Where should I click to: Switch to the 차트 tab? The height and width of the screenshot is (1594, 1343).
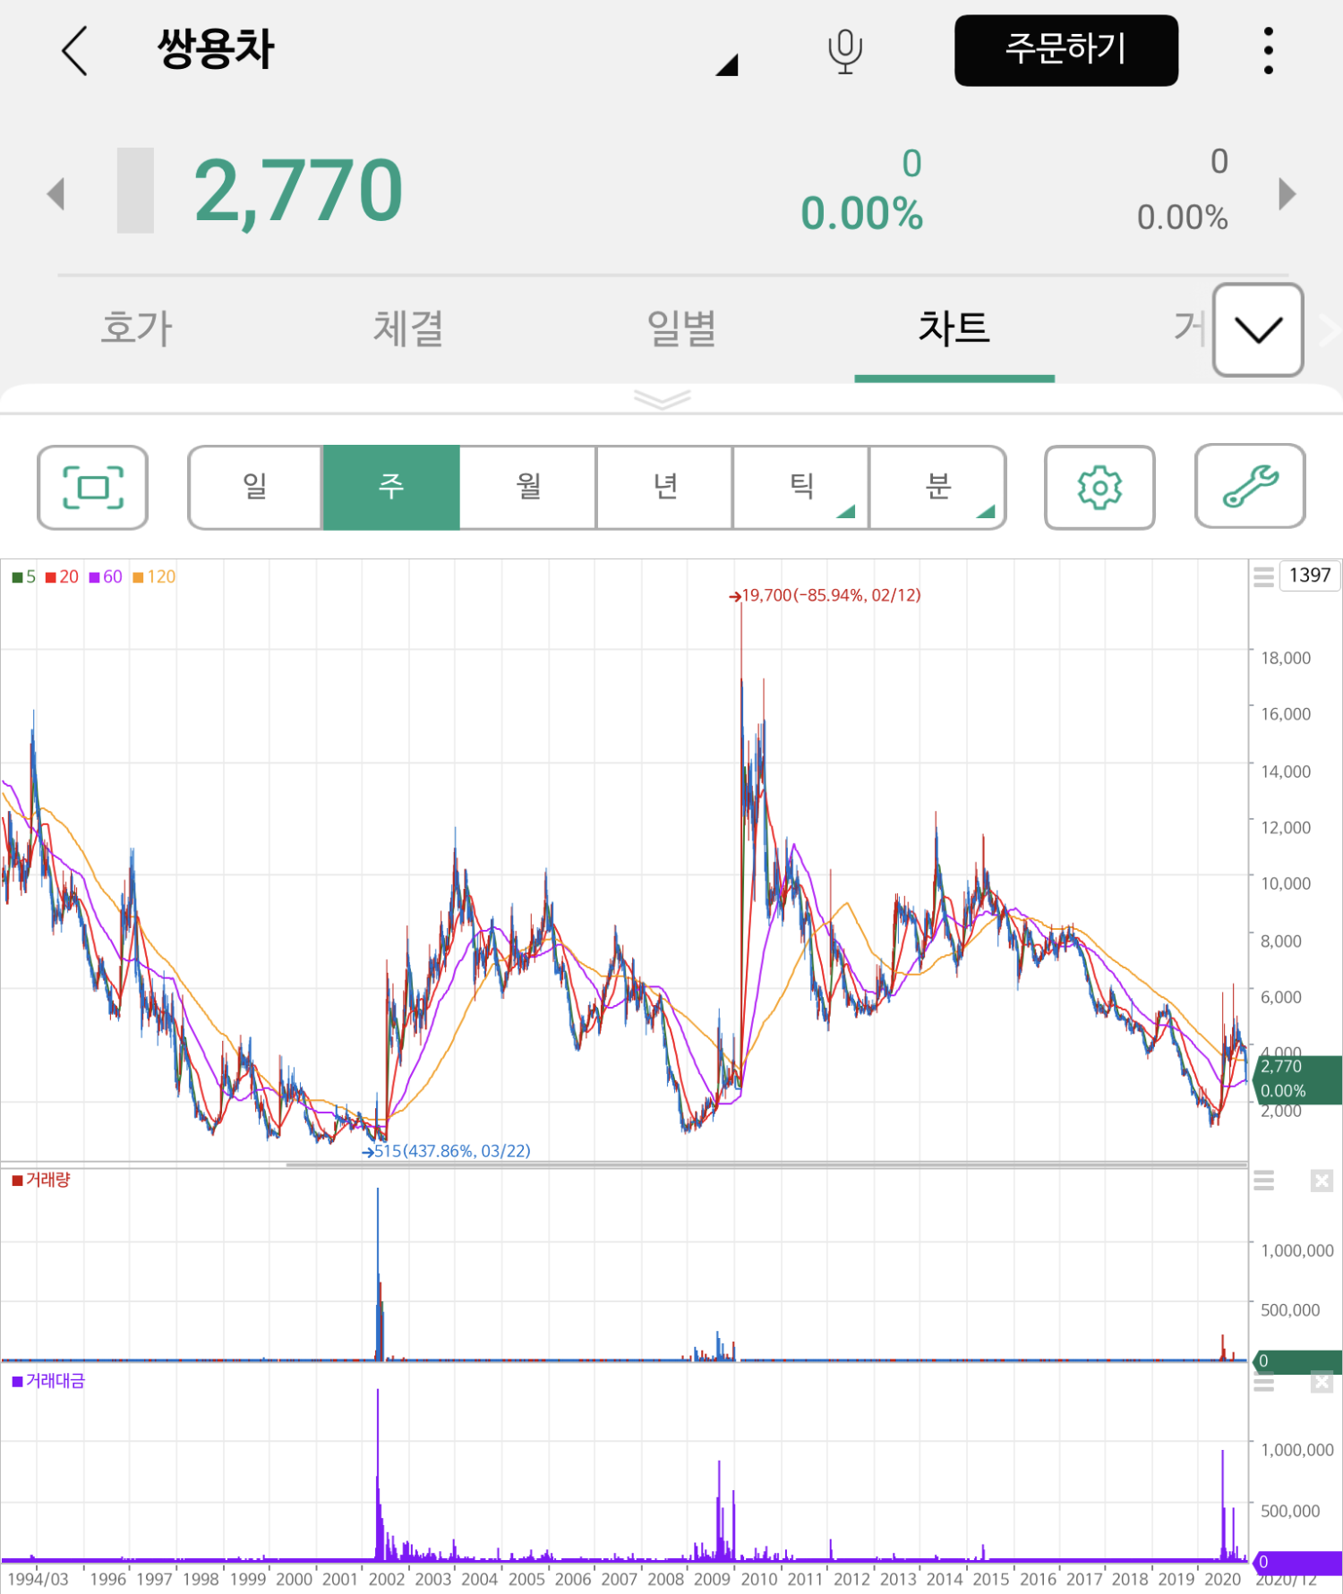point(954,328)
